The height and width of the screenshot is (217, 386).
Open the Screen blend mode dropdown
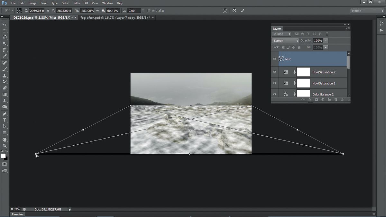click(285, 41)
